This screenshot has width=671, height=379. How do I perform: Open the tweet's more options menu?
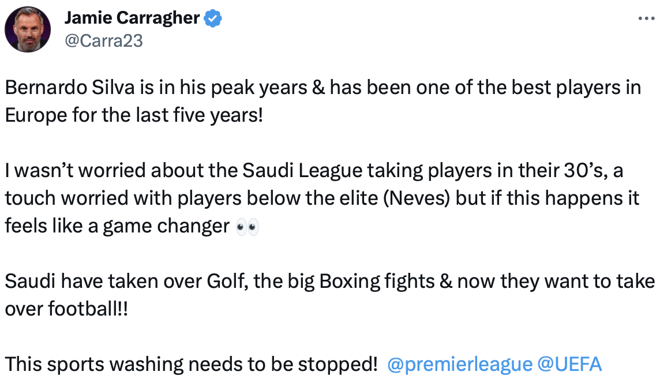(646, 18)
